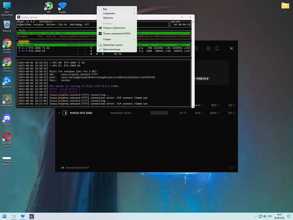
Task: Expand the Вид submenu
Action: tap(114, 9)
